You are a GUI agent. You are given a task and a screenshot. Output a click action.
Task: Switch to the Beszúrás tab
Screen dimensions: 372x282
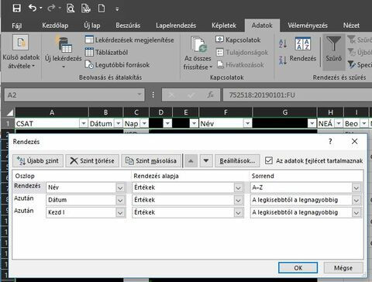click(128, 26)
